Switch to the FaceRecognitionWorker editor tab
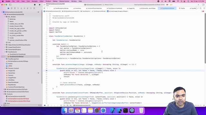Screen dimensions: 206x115 pyautogui.click(x=61, y=8)
